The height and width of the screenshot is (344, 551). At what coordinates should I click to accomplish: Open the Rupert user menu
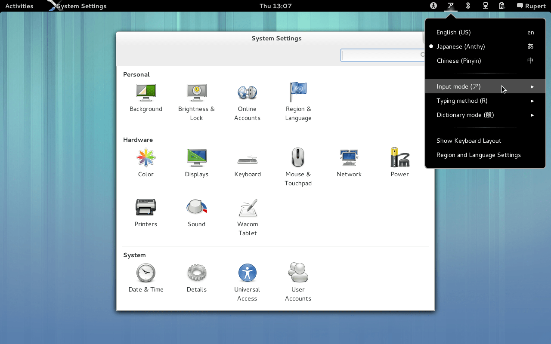pos(531,6)
